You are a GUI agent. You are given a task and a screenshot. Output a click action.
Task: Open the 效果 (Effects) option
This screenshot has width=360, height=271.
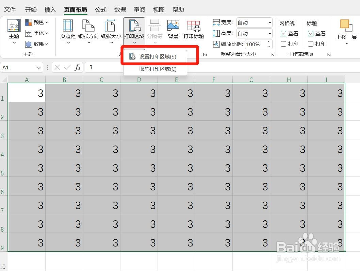tap(37, 44)
